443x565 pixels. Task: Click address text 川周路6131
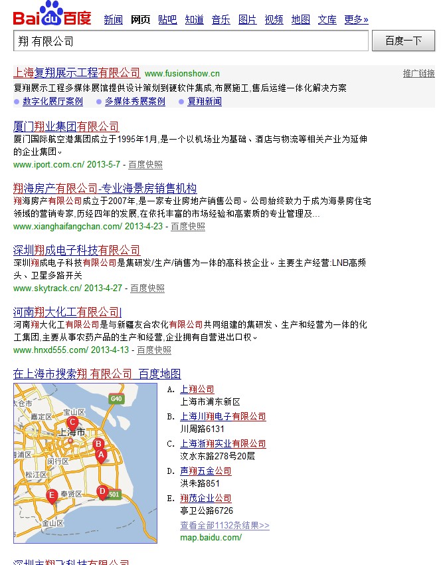pyautogui.click(x=202, y=429)
